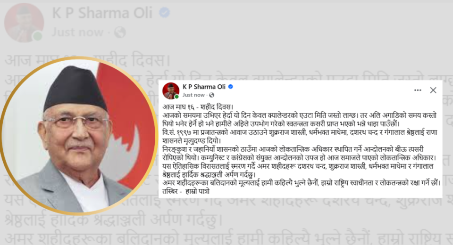Select the paragraph starting "वि.सं. १९९७ मा"
The height and width of the screenshot is (245, 453).
300,137
